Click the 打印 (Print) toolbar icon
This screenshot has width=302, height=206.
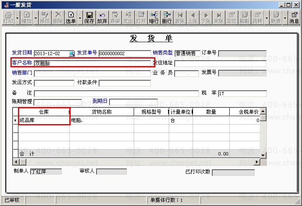pos(8,18)
